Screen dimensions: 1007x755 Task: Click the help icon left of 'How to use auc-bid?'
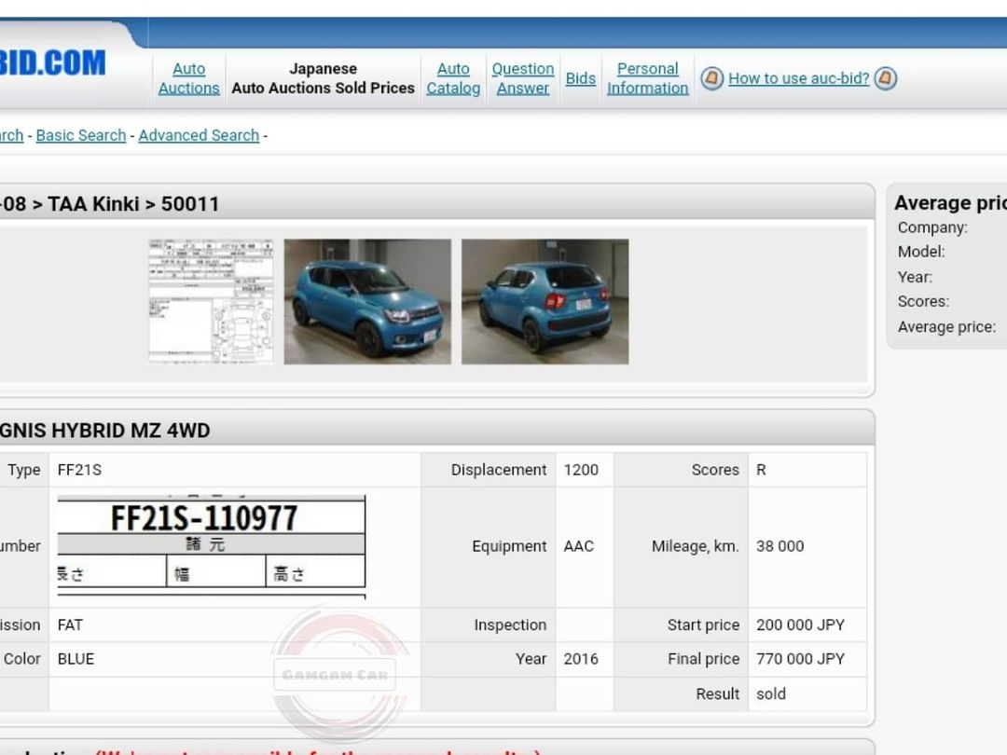pyautogui.click(x=711, y=78)
